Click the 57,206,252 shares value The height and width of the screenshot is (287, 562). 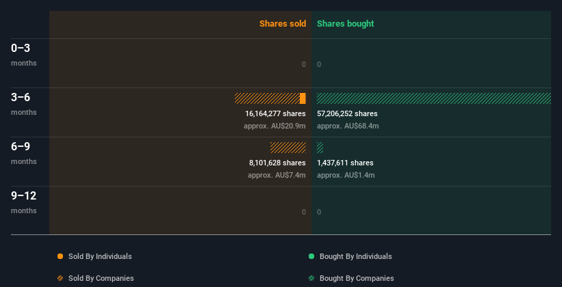pyautogui.click(x=347, y=113)
